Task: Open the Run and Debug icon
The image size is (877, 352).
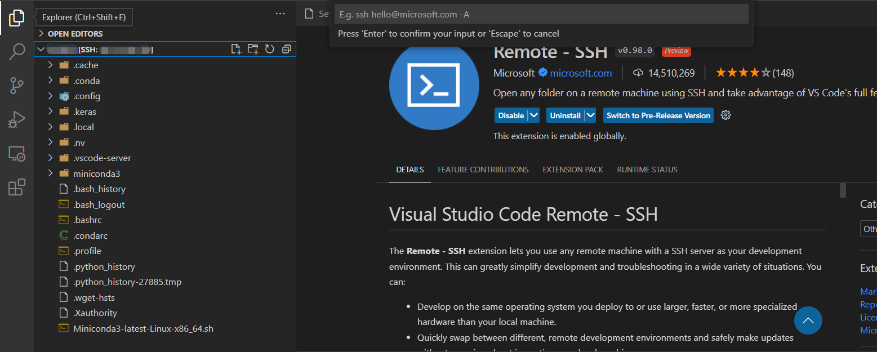Action: click(x=17, y=119)
